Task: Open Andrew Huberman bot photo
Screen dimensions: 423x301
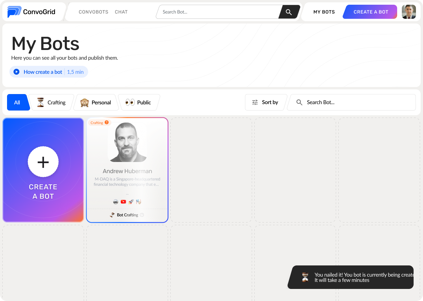Action: tap(127, 142)
